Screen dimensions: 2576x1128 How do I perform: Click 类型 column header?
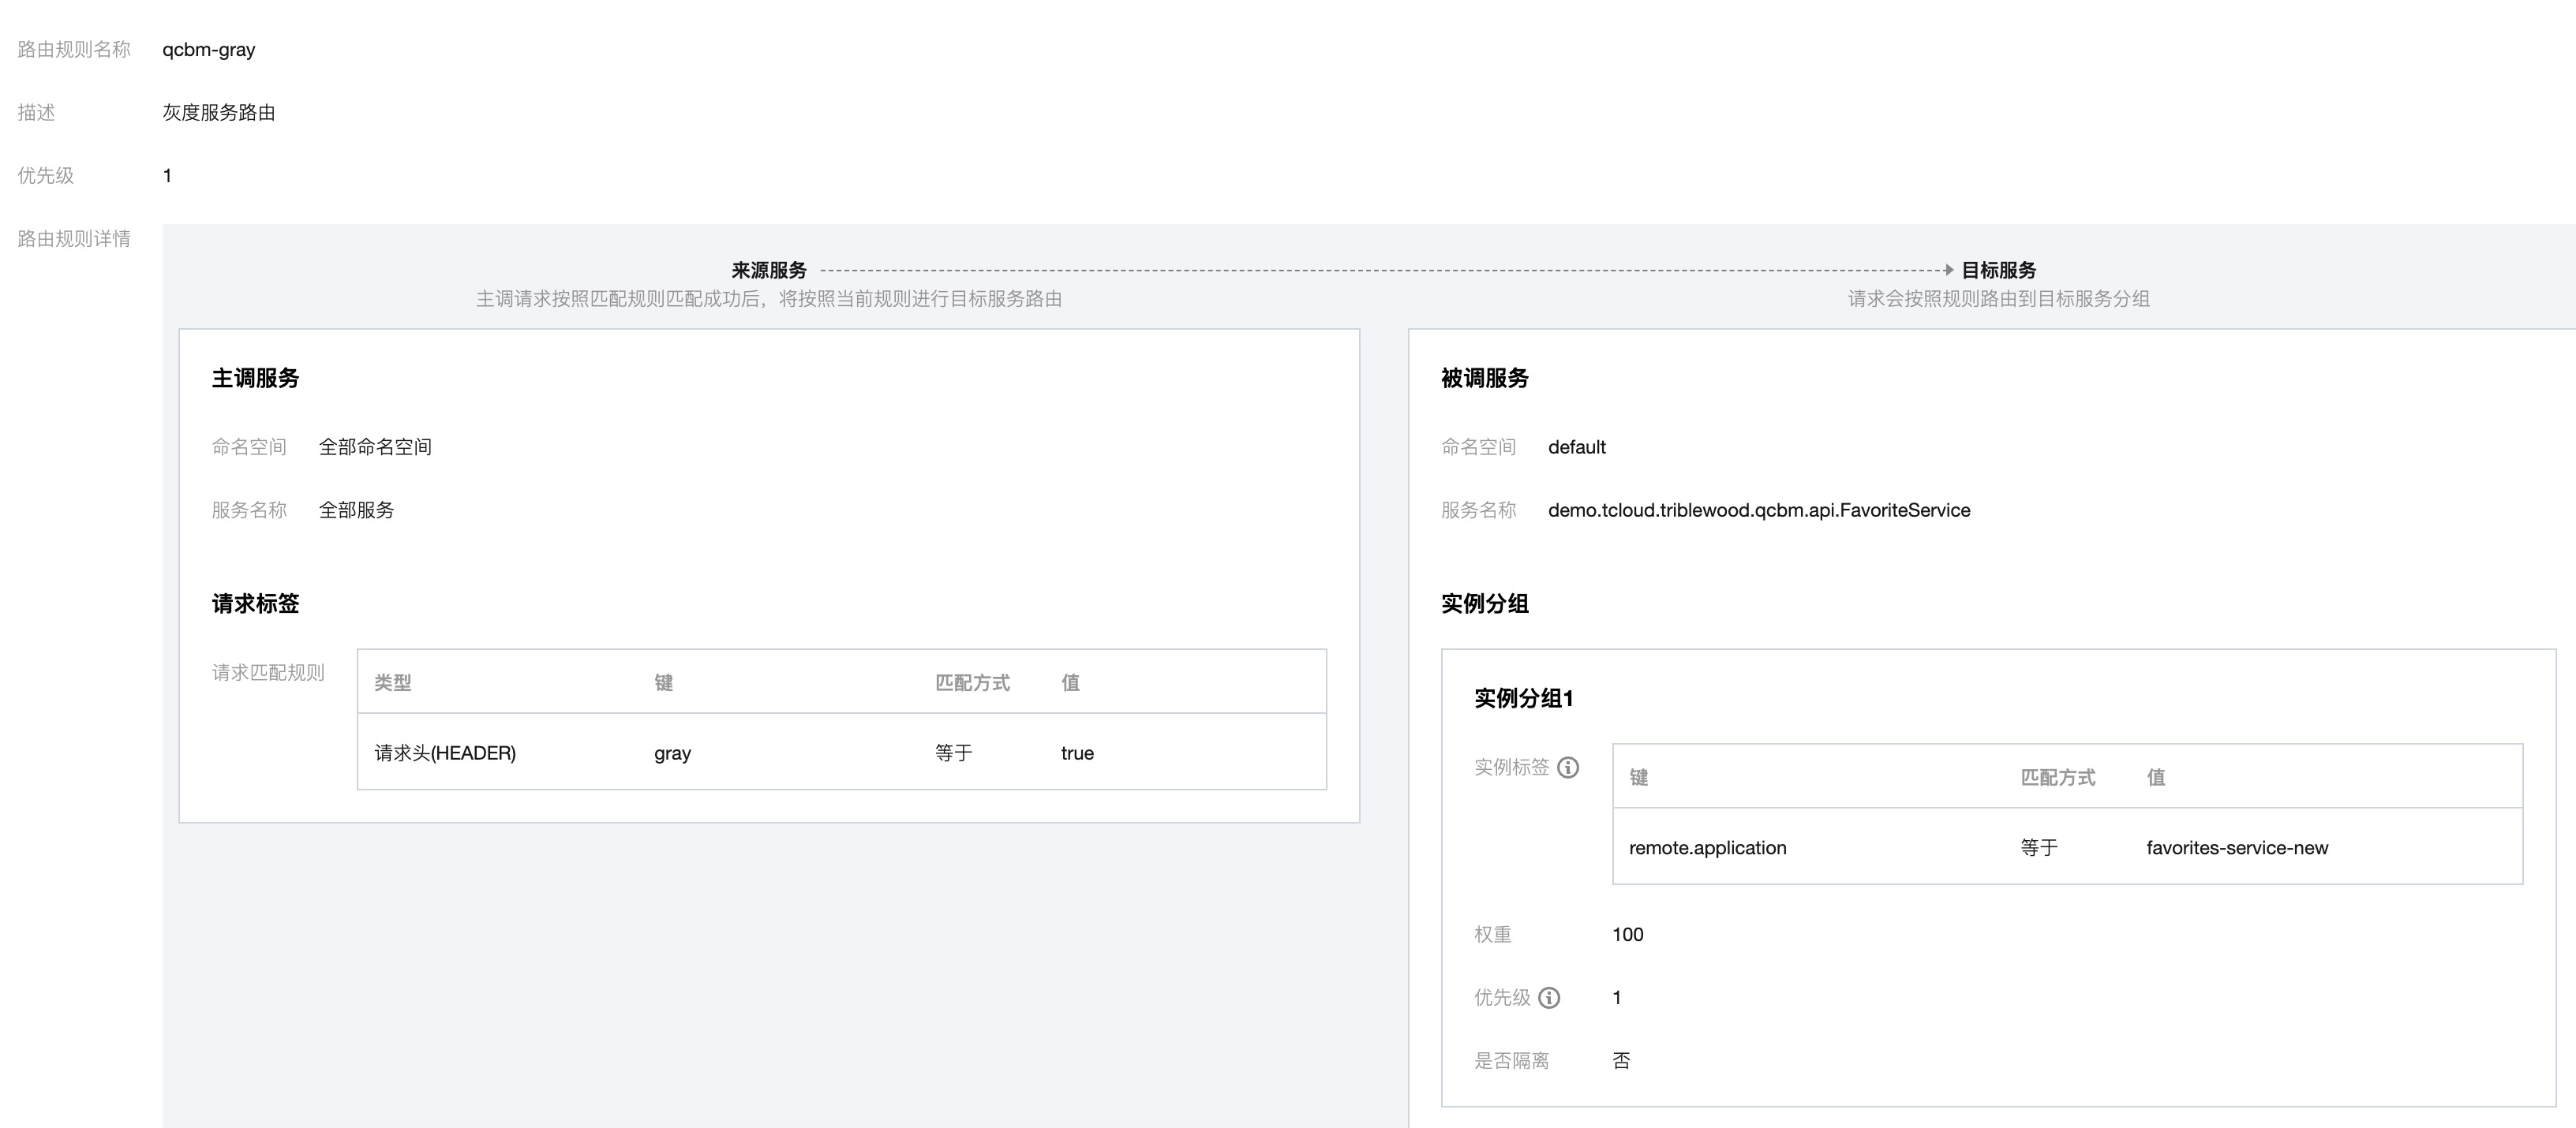click(393, 682)
